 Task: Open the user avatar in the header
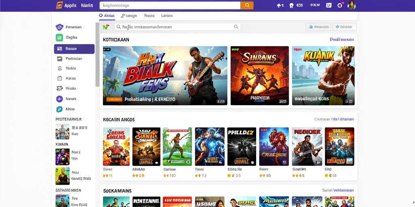click(x=351, y=5)
